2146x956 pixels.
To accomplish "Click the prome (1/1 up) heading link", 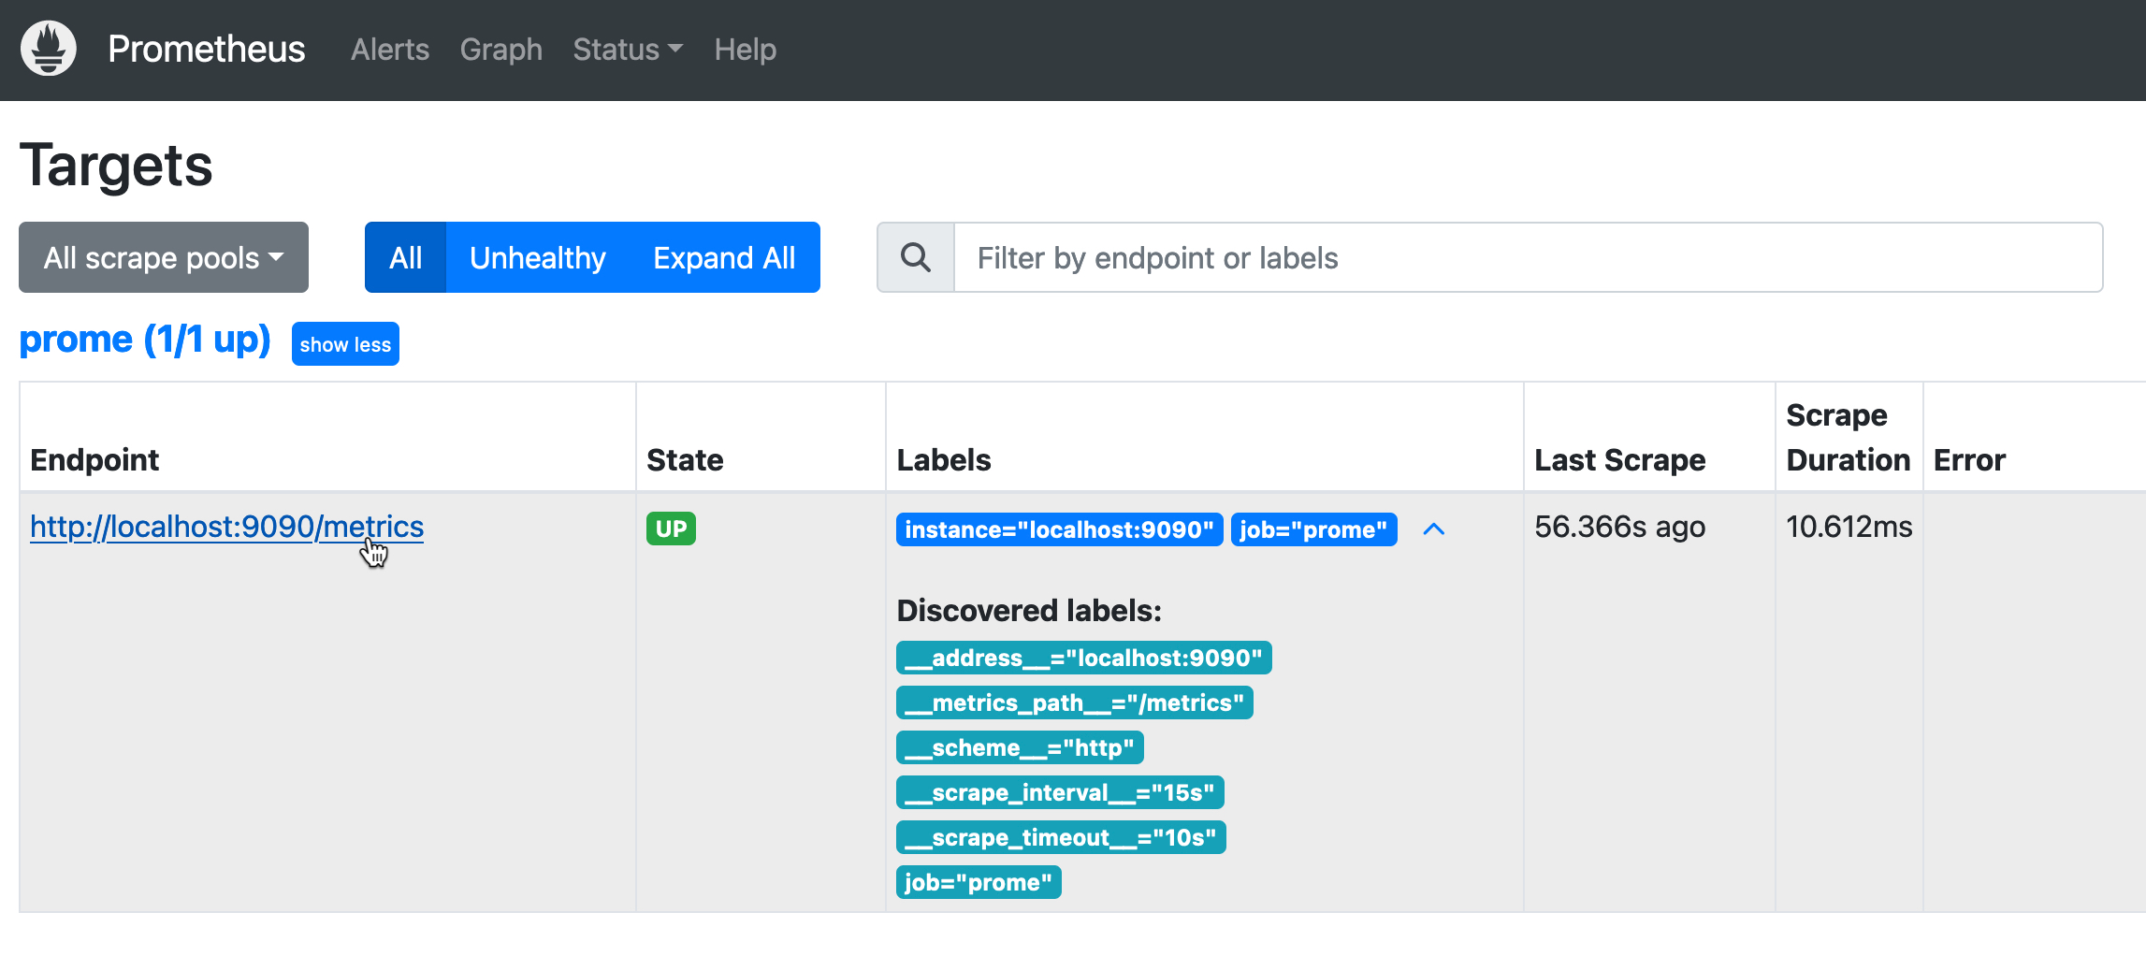I will [145, 340].
